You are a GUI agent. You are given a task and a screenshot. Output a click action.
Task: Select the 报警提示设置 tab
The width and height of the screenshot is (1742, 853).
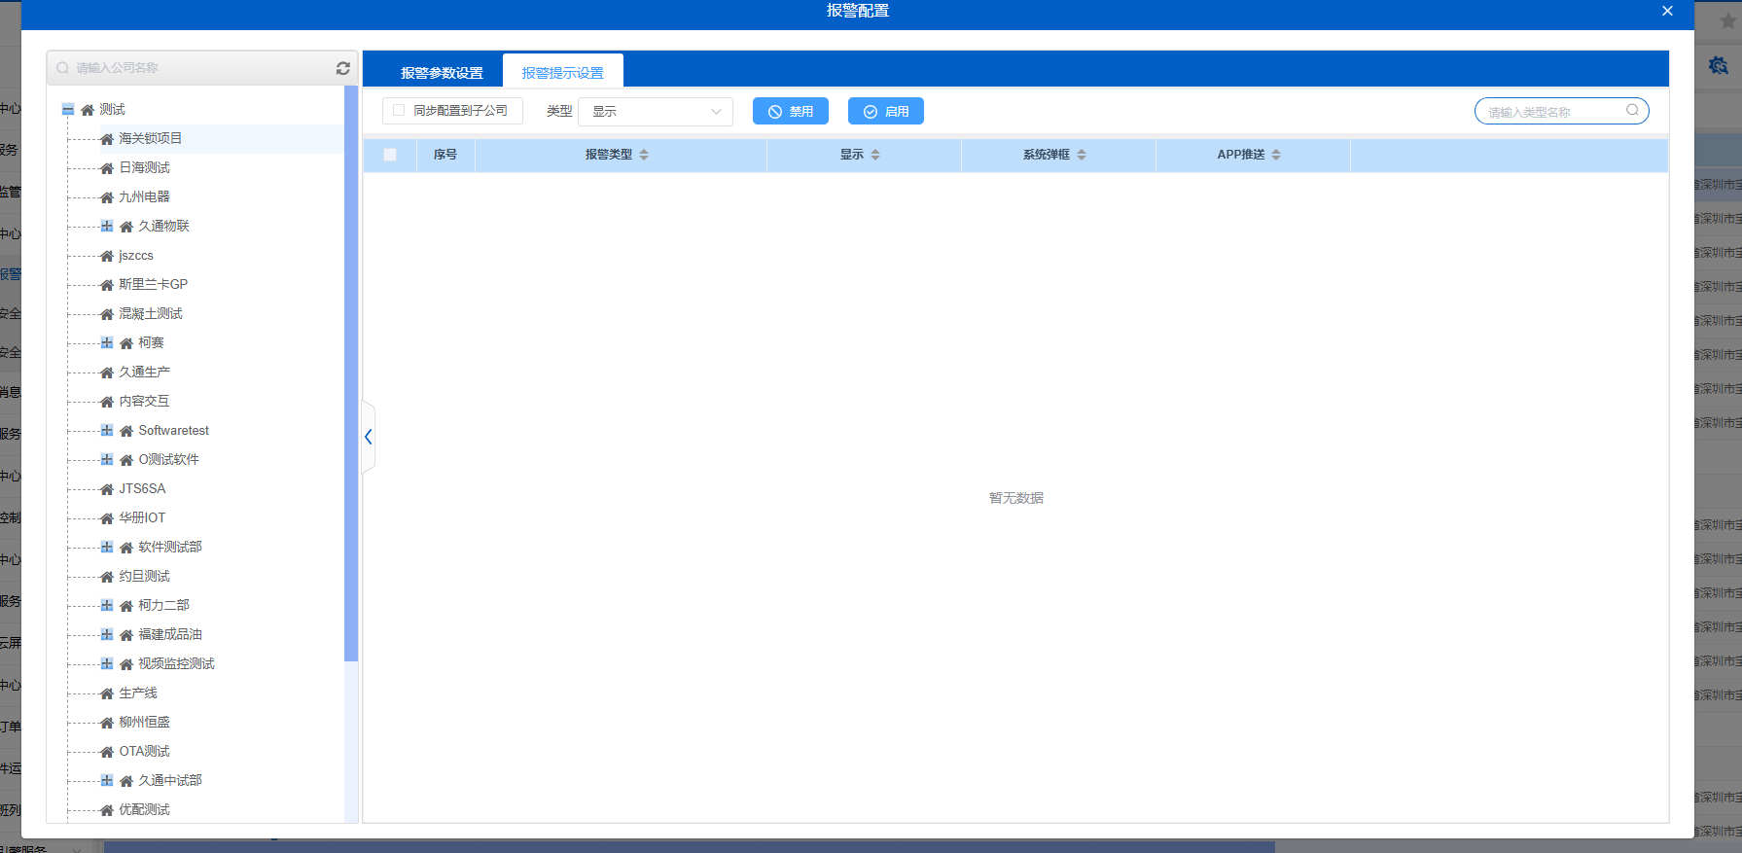(562, 73)
